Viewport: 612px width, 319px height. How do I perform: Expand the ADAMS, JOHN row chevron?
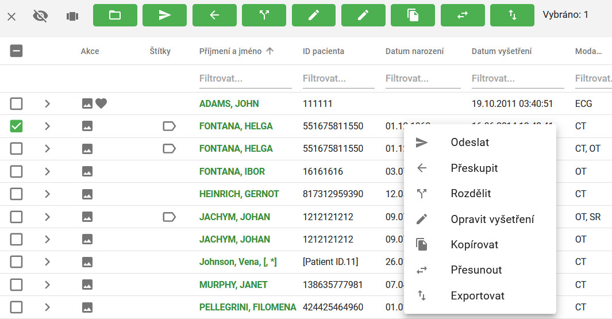pyautogui.click(x=47, y=103)
